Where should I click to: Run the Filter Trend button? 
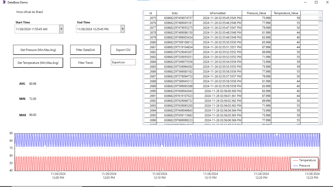click(x=86, y=63)
